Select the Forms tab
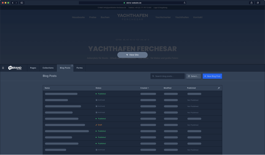Screen dimensions: 265x155 point(79,68)
